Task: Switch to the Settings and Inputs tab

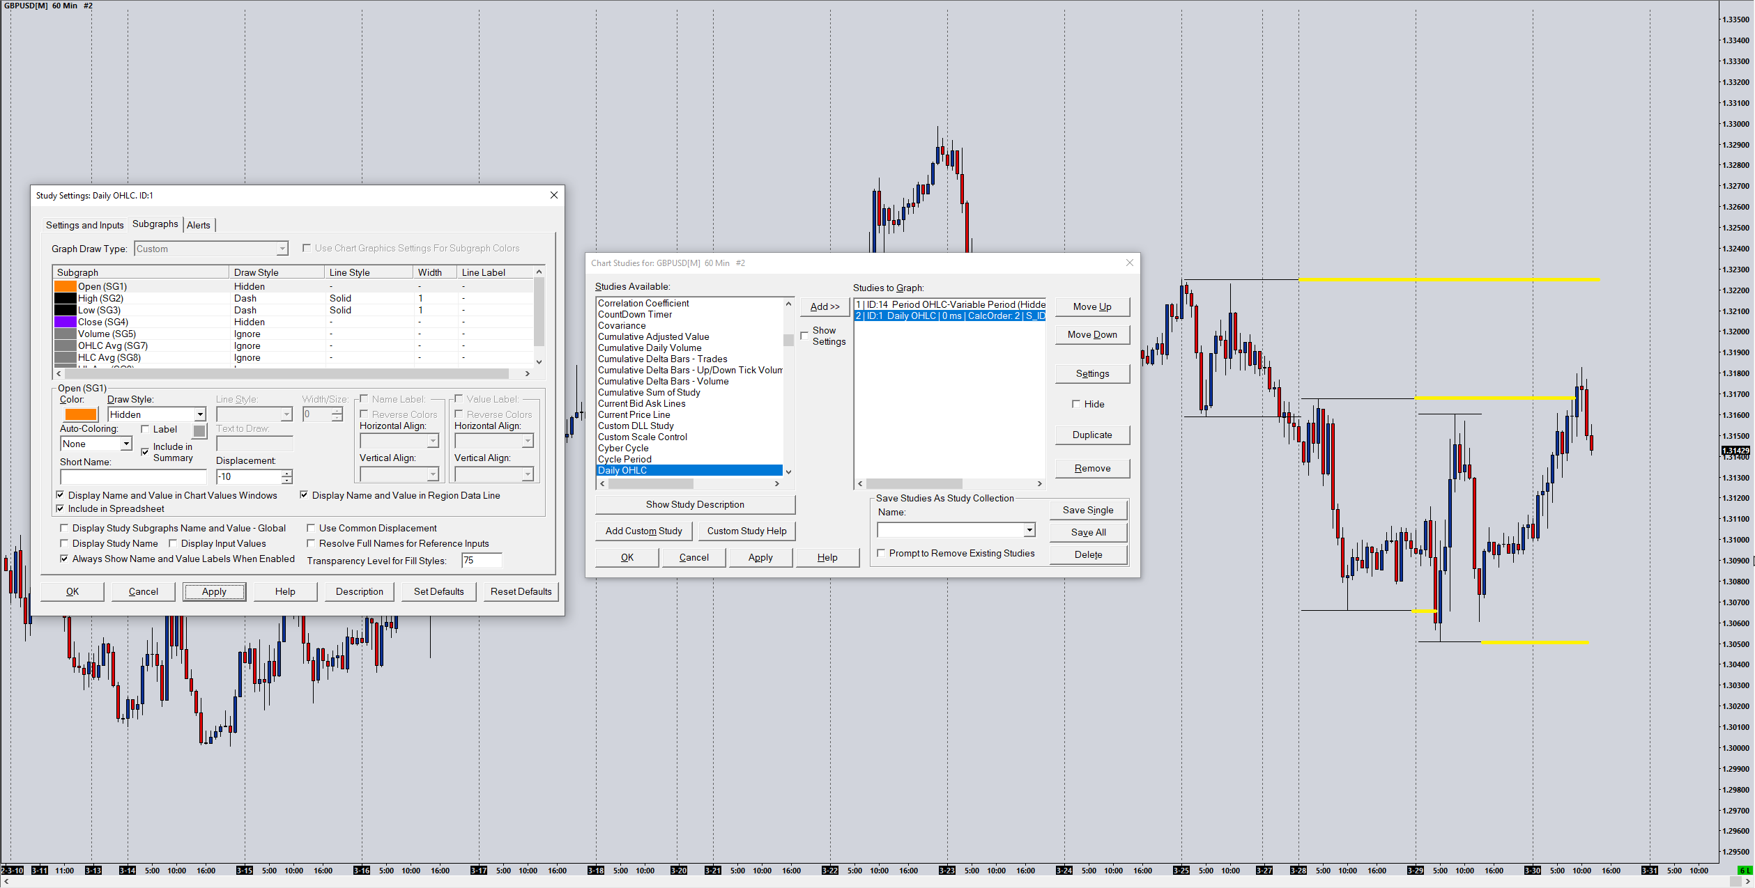Action: [84, 225]
